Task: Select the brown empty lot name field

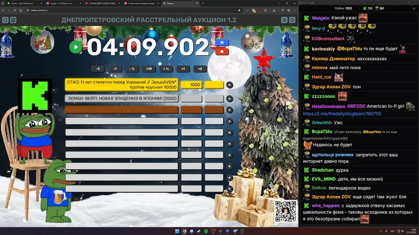Action: click(x=122, y=110)
